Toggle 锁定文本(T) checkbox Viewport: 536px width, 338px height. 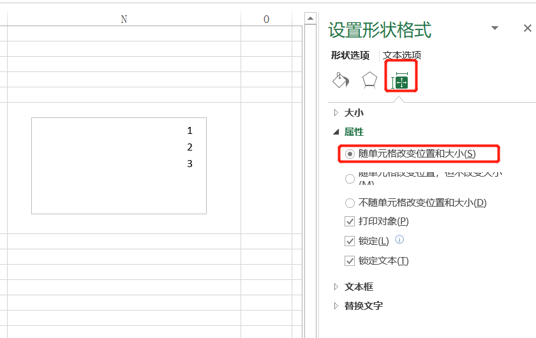350,261
